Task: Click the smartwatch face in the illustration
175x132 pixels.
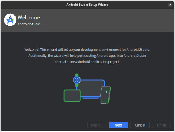Action: coord(76,80)
